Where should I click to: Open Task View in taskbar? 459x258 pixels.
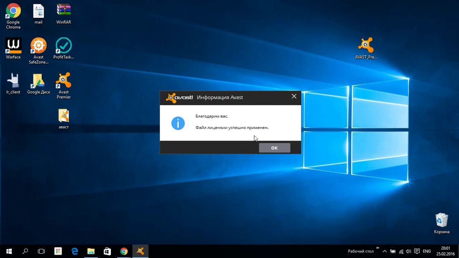42,251
